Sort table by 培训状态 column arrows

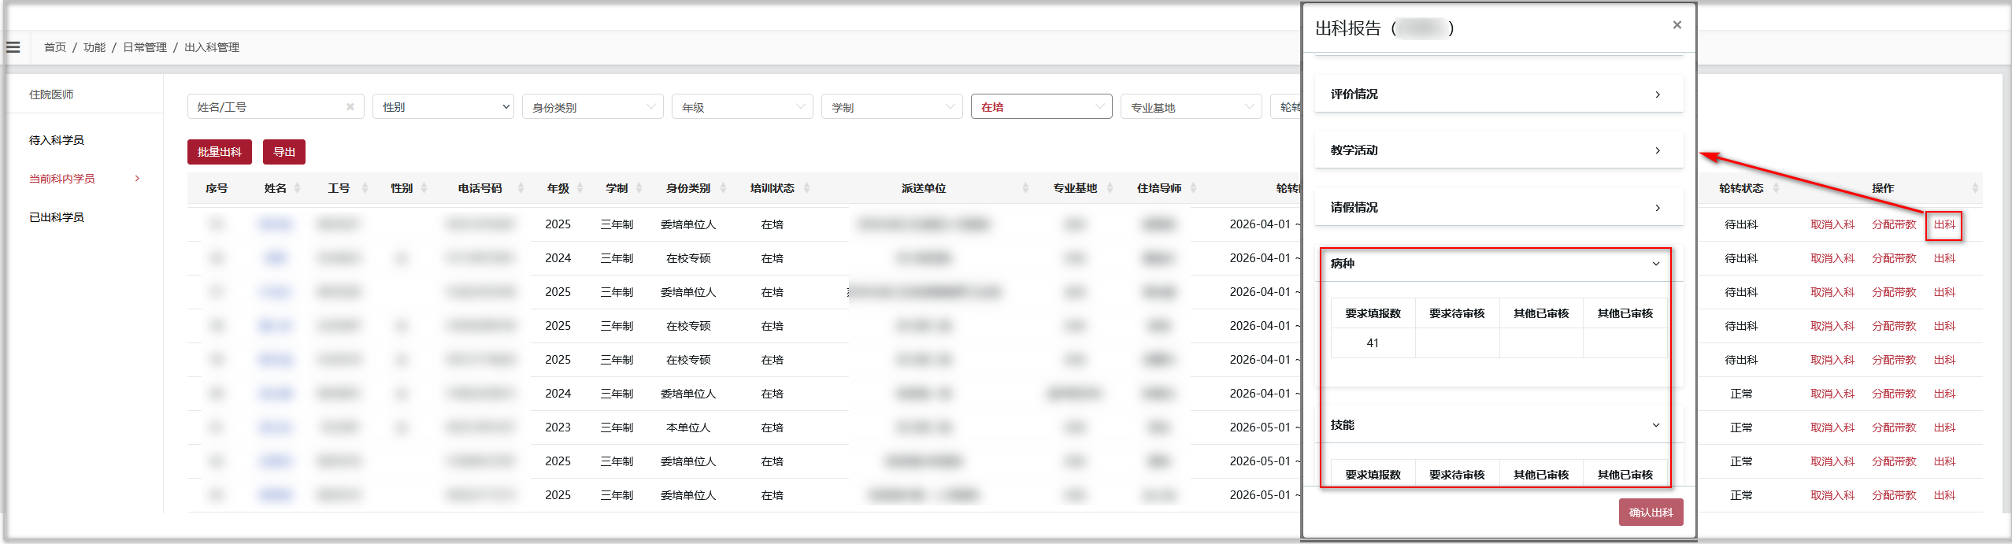(x=806, y=188)
